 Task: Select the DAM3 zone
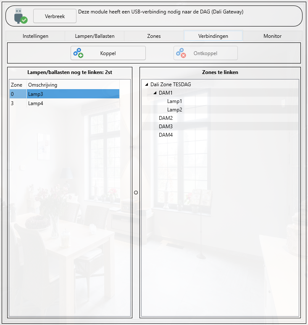pyautogui.click(x=166, y=127)
